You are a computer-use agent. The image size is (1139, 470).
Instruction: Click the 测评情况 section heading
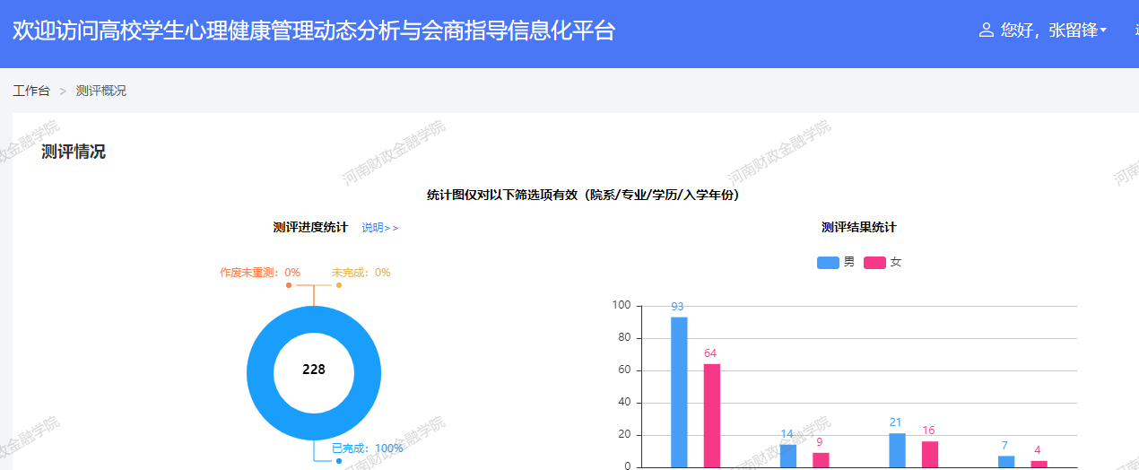tap(74, 152)
